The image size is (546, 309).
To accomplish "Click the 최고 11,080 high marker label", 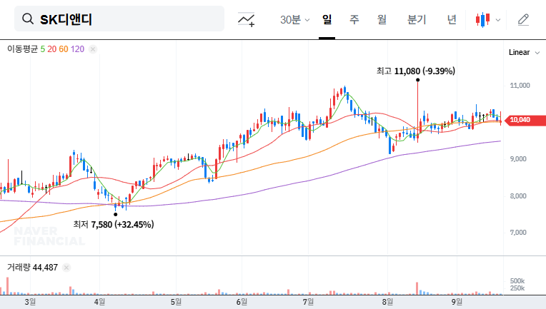I will pyautogui.click(x=416, y=71).
